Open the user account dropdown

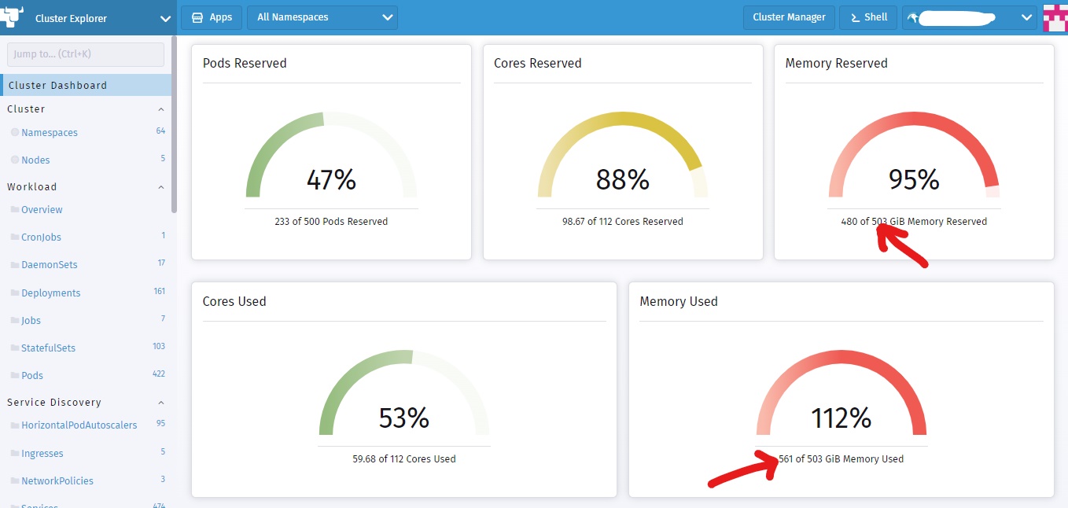tap(1025, 16)
